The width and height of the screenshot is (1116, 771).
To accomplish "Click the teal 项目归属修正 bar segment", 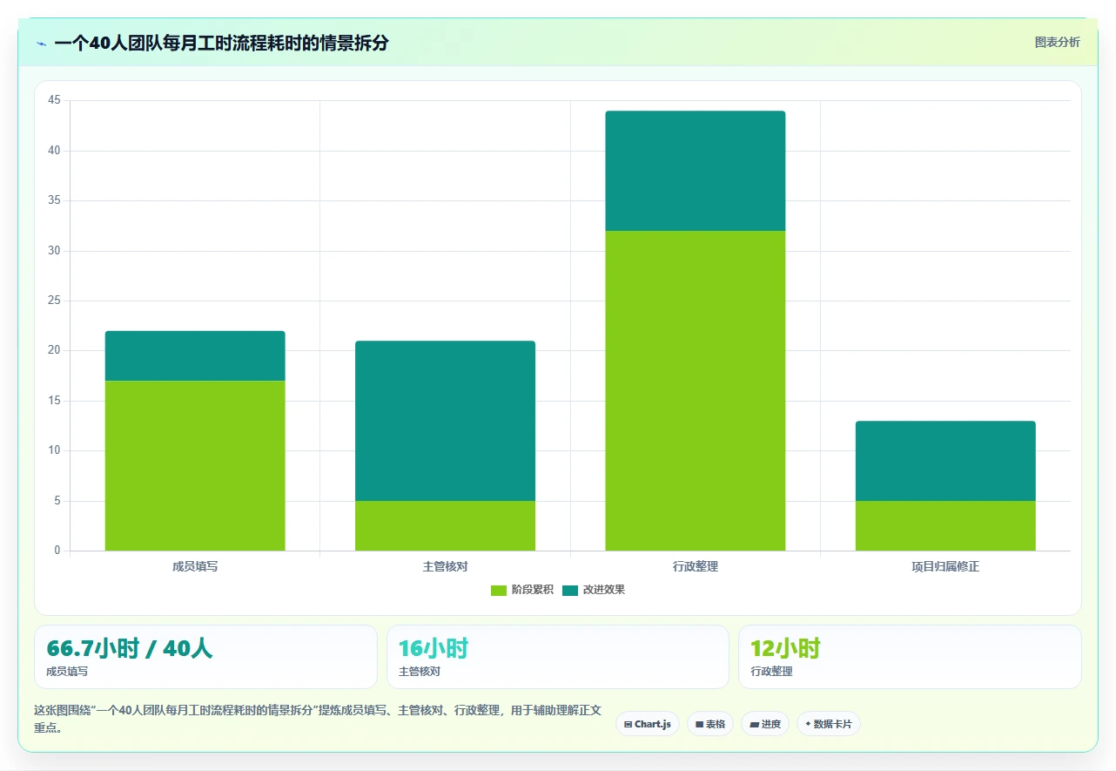I will [x=945, y=461].
